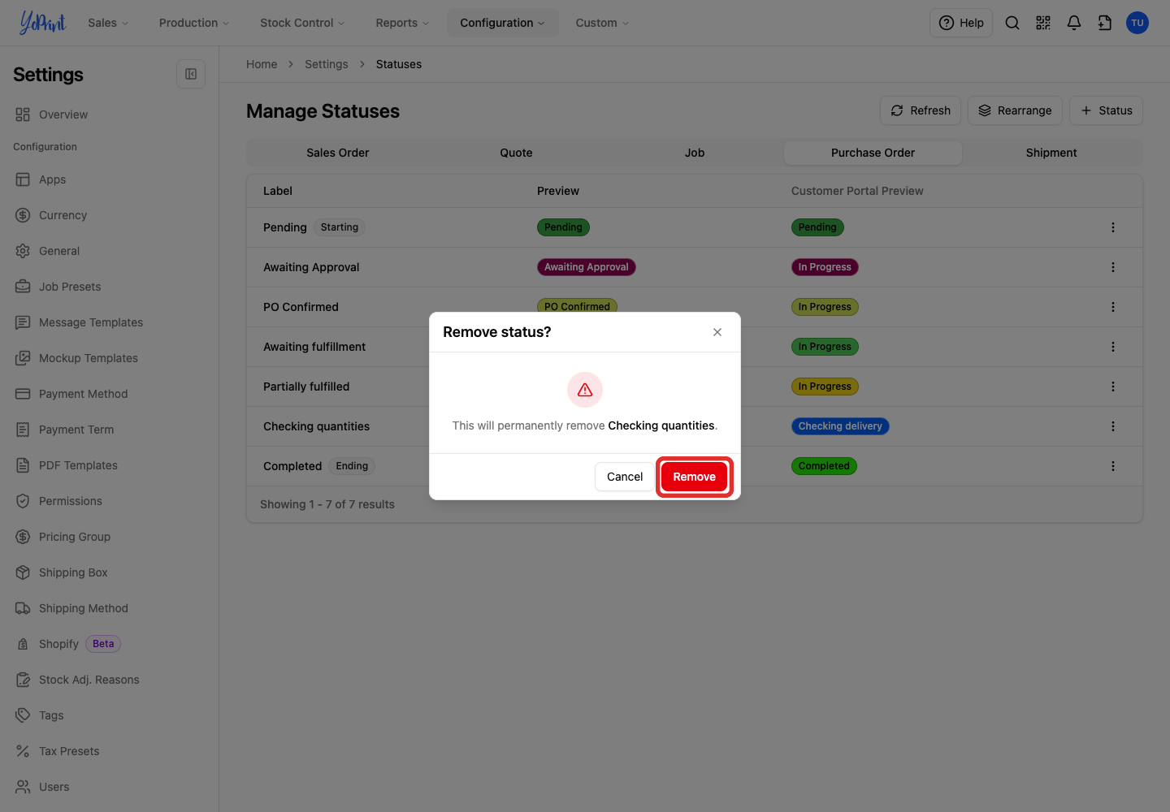Open row options for Awaiting fulfillment
This screenshot has width=1170, height=812.
pos(1113,347)
